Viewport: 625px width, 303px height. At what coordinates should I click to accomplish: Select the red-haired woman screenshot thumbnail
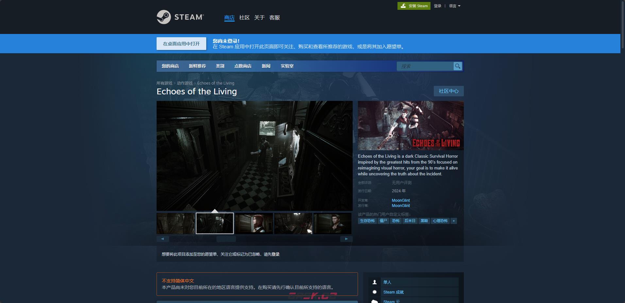coord(254,224)
